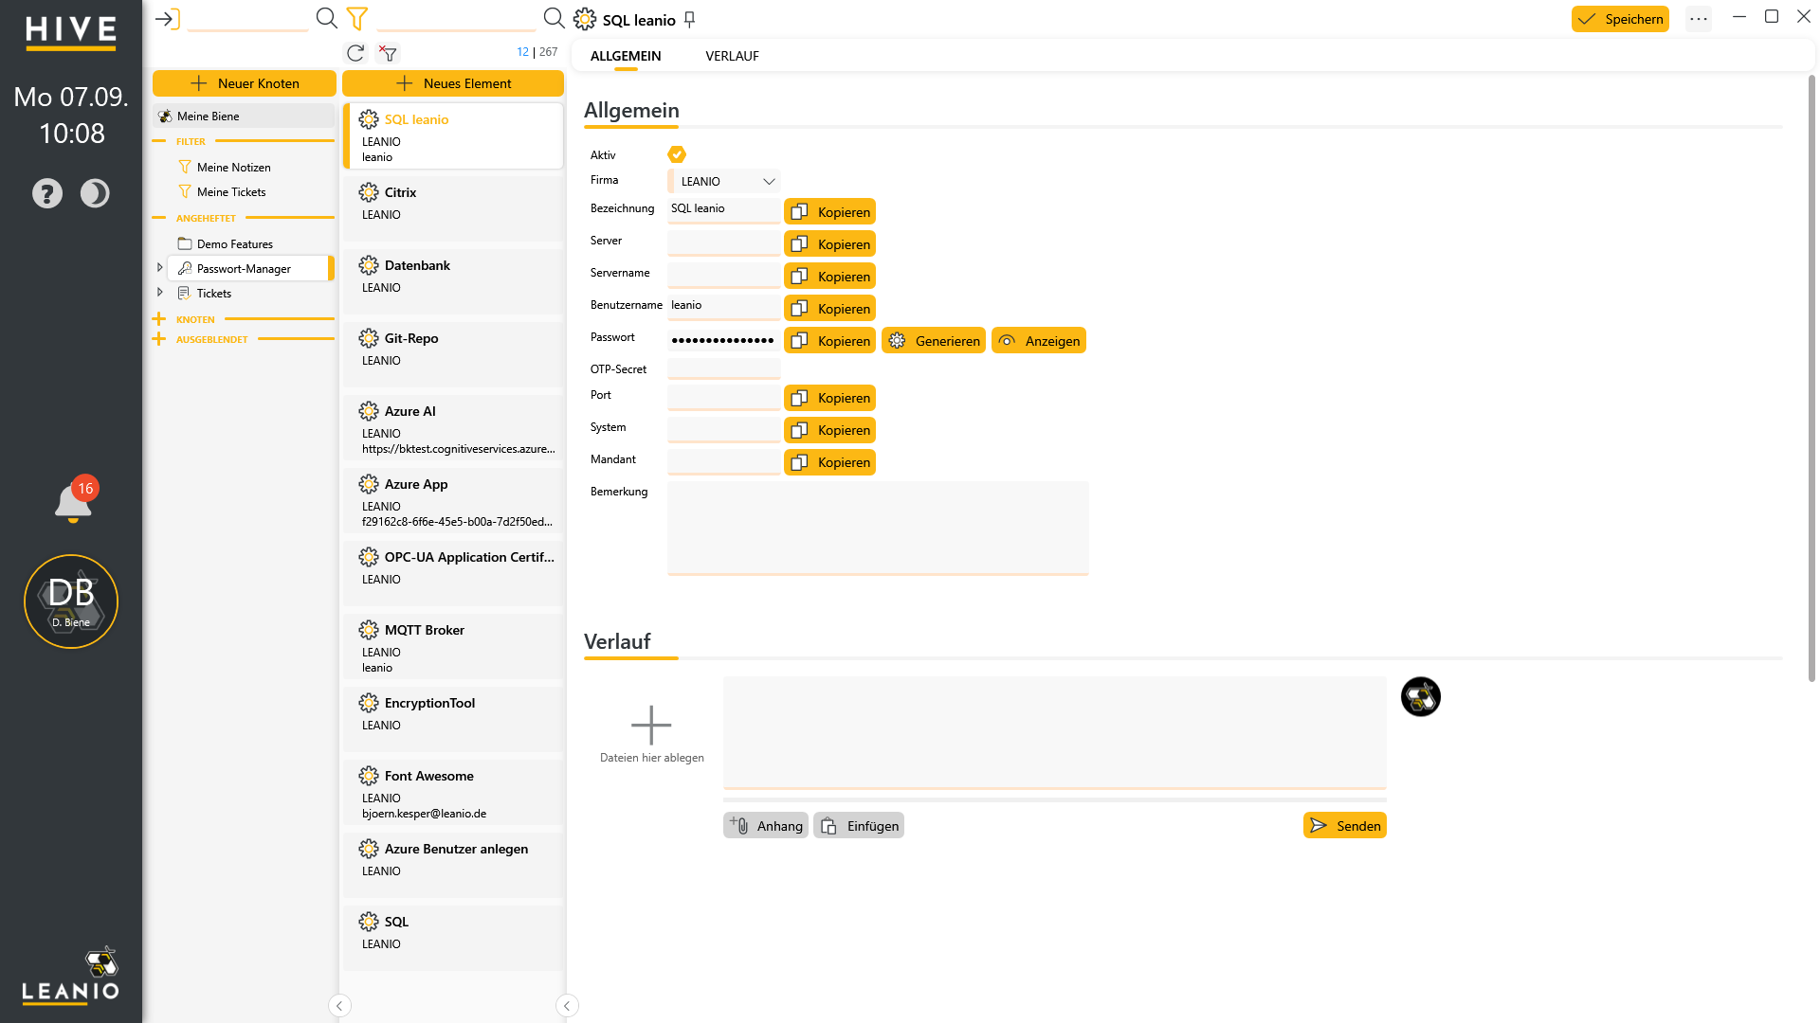Clear filter funnel with red x
The width and height of the screenshot is (1820, 1023).
[388, 53]
